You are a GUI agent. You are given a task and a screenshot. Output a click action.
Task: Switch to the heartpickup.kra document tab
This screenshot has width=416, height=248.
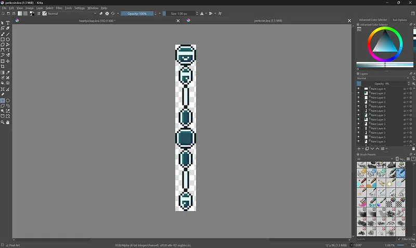click(97, 21)
